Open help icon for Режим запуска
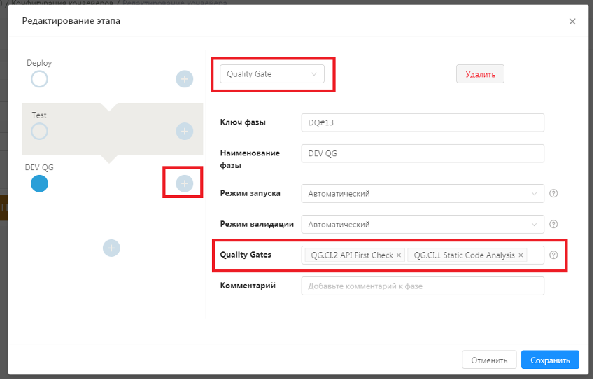 click(x=553, y=193)
